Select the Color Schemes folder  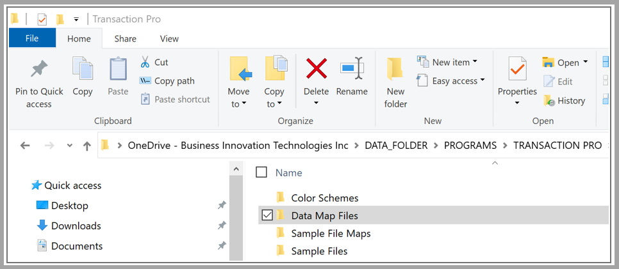pos(324,197)
